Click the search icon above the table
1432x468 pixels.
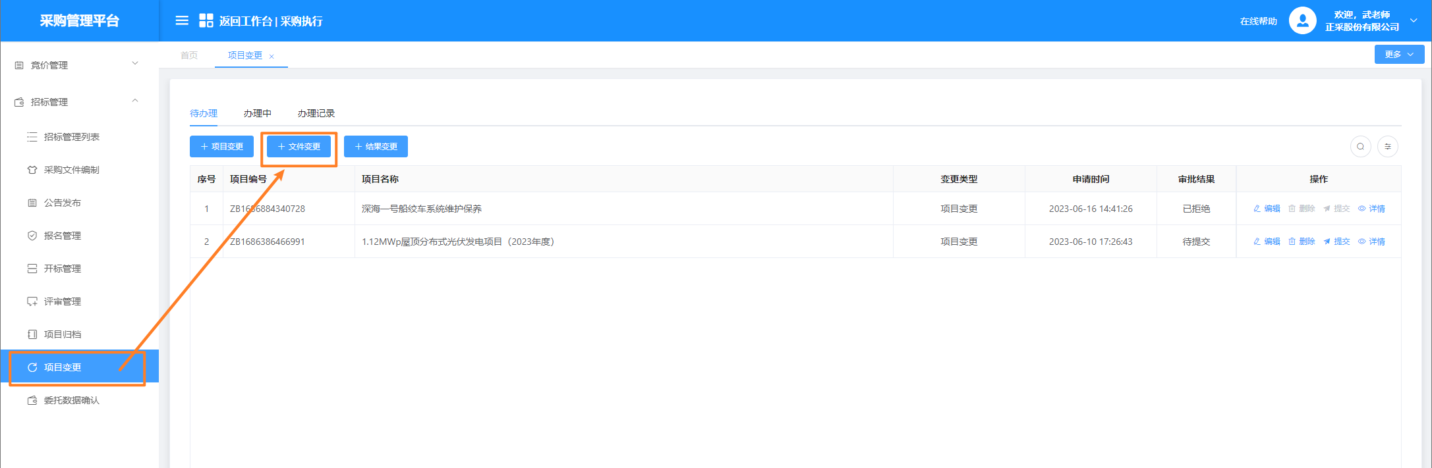(x=1360, y=147)
